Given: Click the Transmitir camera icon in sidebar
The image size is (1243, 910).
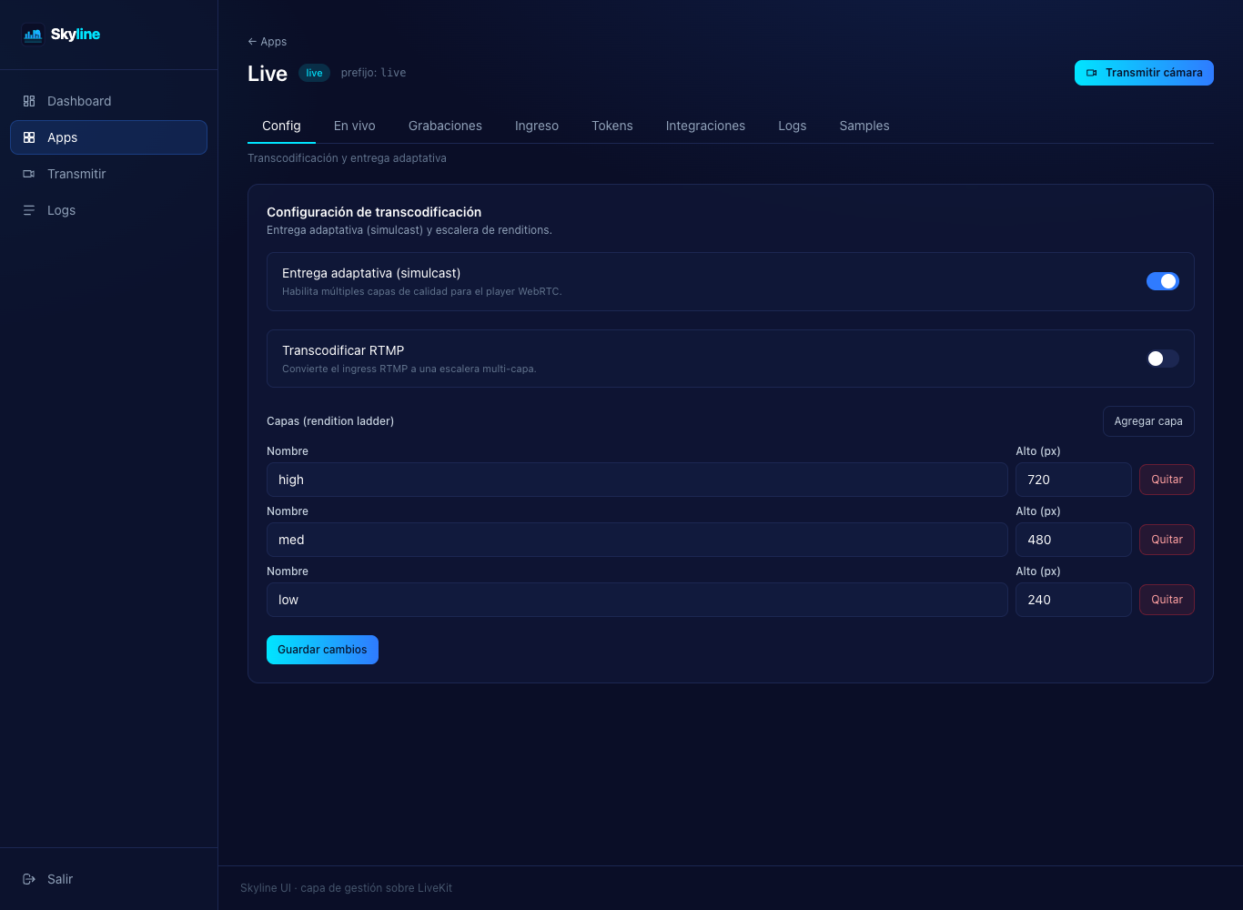Looking at the screenshot, I should click(x=29, y=174).
